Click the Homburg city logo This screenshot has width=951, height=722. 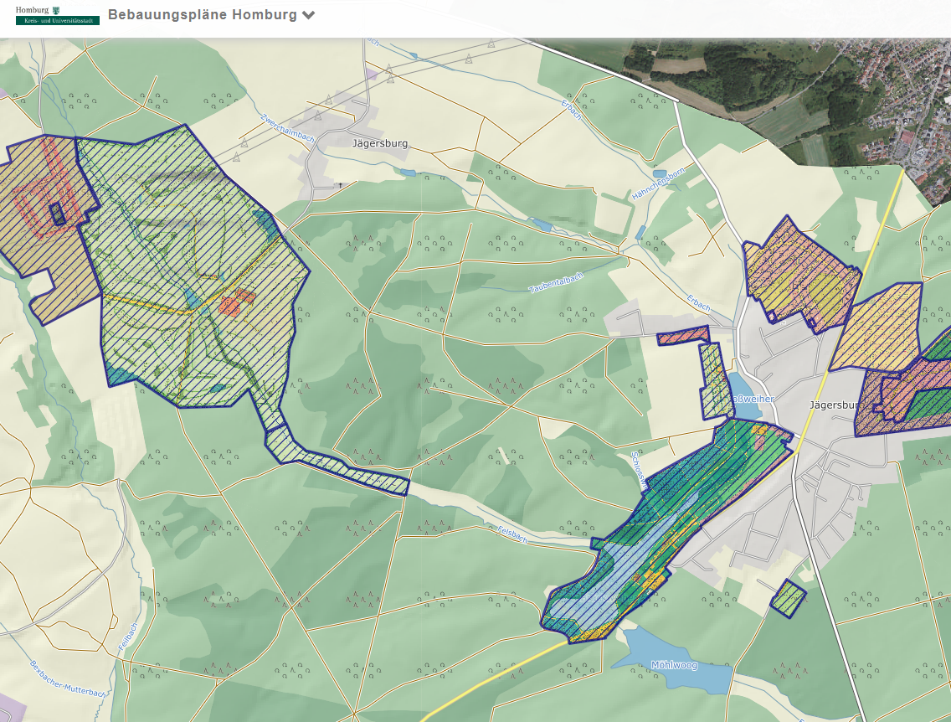point(57,15)
